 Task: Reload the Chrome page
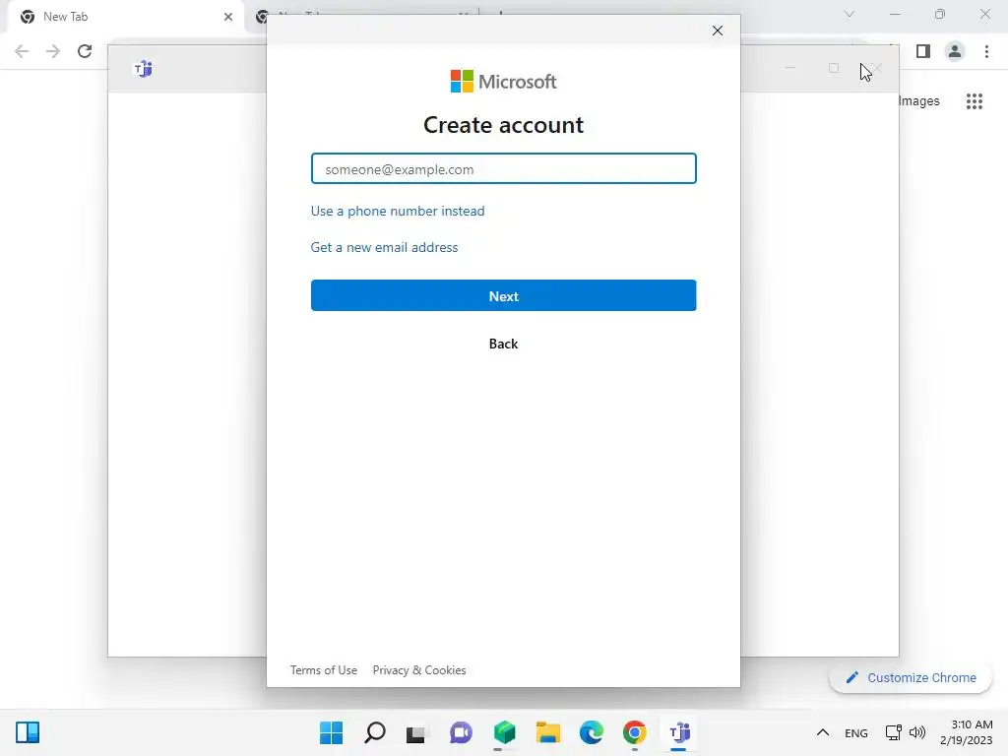pos(85,51)
